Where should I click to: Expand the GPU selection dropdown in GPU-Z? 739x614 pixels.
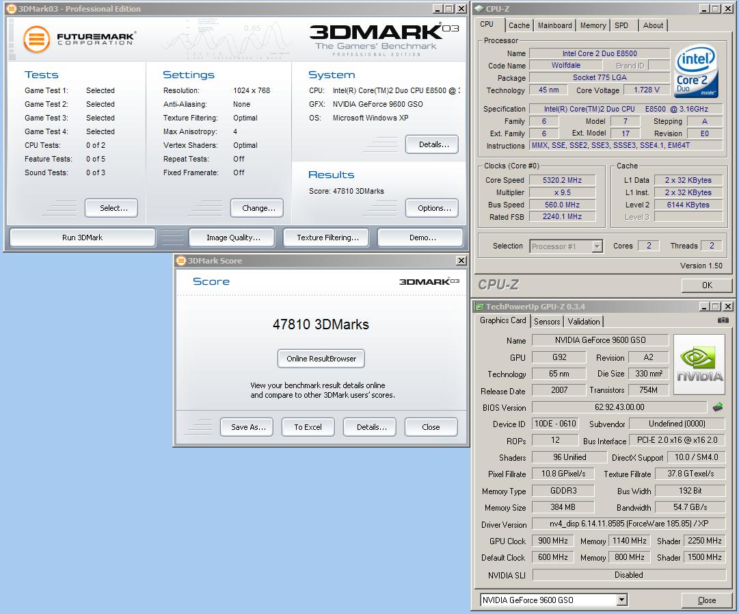(x=621, y=600)
